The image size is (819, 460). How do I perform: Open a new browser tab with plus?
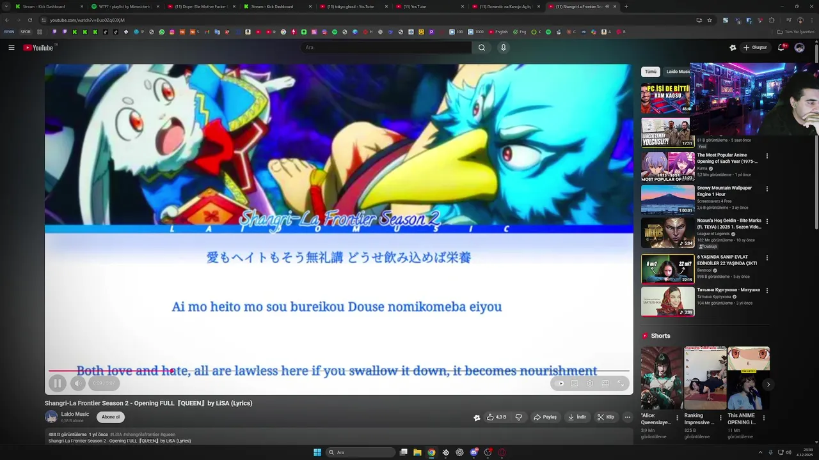coord(626,6)
